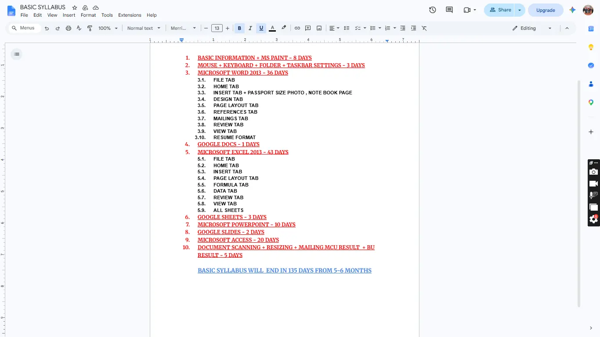Get add-ons with the plus icon
600x337 pixels.
coord(591,132)
